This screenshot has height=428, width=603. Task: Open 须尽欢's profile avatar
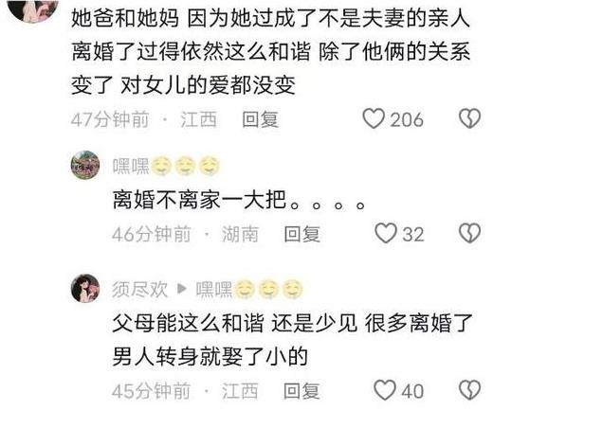click(85, 289)
